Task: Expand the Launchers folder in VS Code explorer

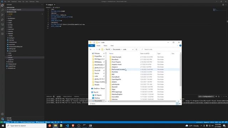Action: click(11, 29)
